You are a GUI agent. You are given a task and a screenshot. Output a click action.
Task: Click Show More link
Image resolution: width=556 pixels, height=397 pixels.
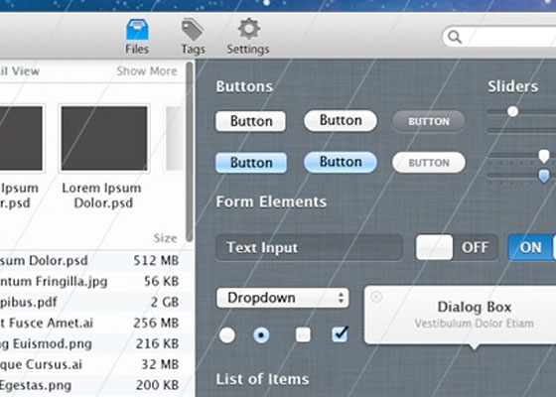point(147,70)
